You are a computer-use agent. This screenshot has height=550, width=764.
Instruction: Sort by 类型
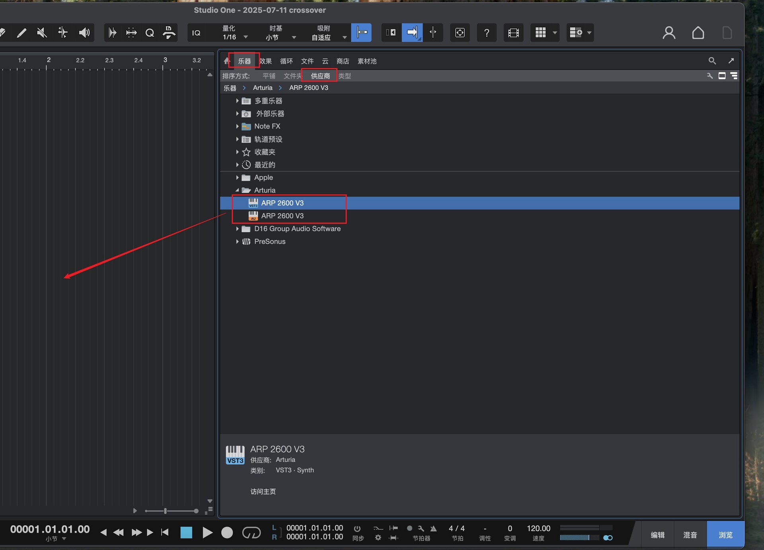click(x=345, y=76)
